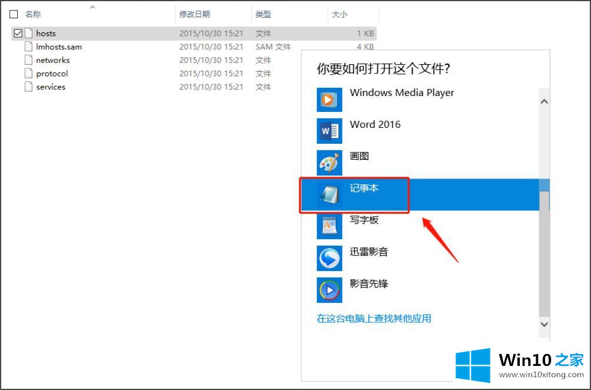Click the 影音先锋 player icon
This screenshot has height=390, width=591.
coord(330,290)
